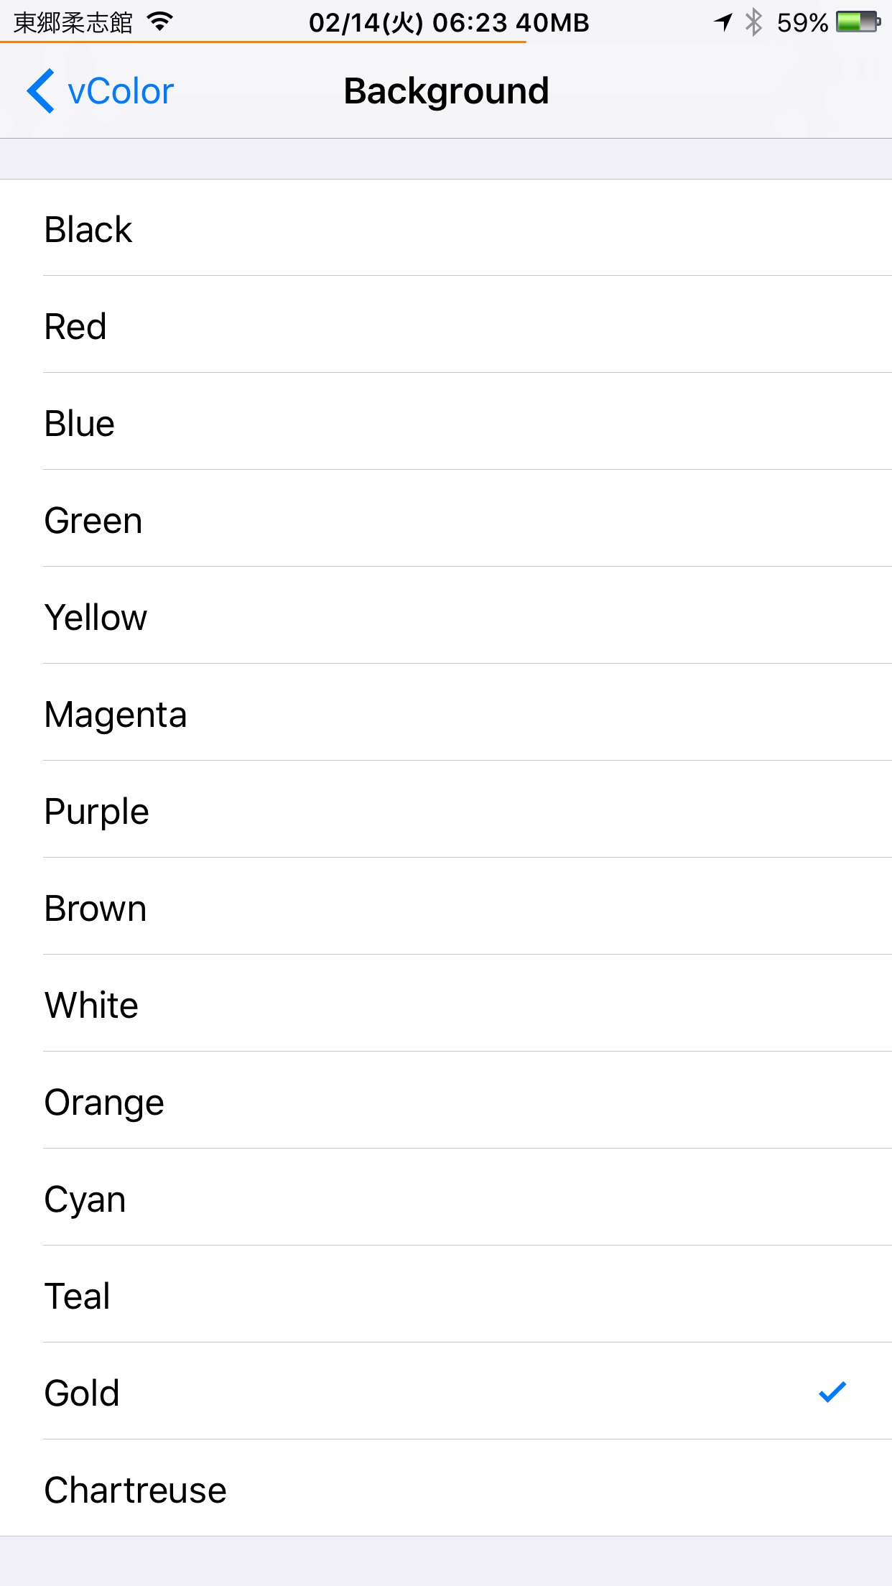Pick Yellow from the color list
The height and width of the screenshot is (1586, 892).
pyautogui.click(x=446, y=616)
